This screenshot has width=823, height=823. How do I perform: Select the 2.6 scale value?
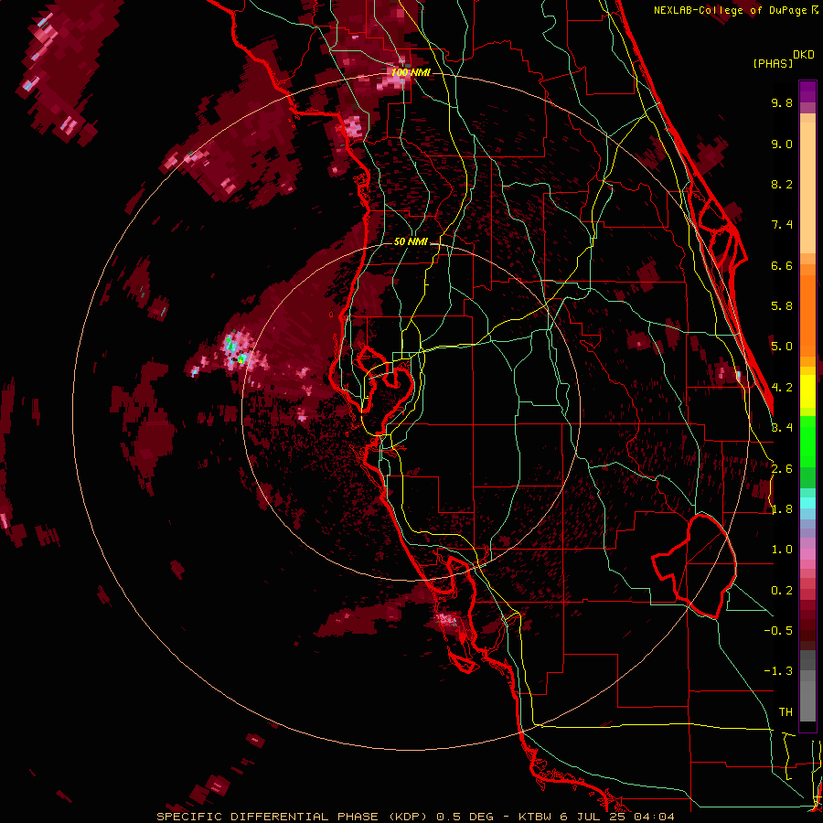[782, 469]
